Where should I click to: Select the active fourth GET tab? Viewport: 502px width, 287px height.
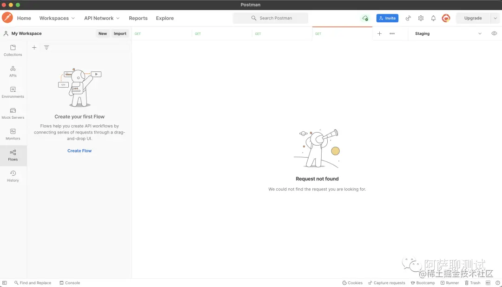(342, 33)
